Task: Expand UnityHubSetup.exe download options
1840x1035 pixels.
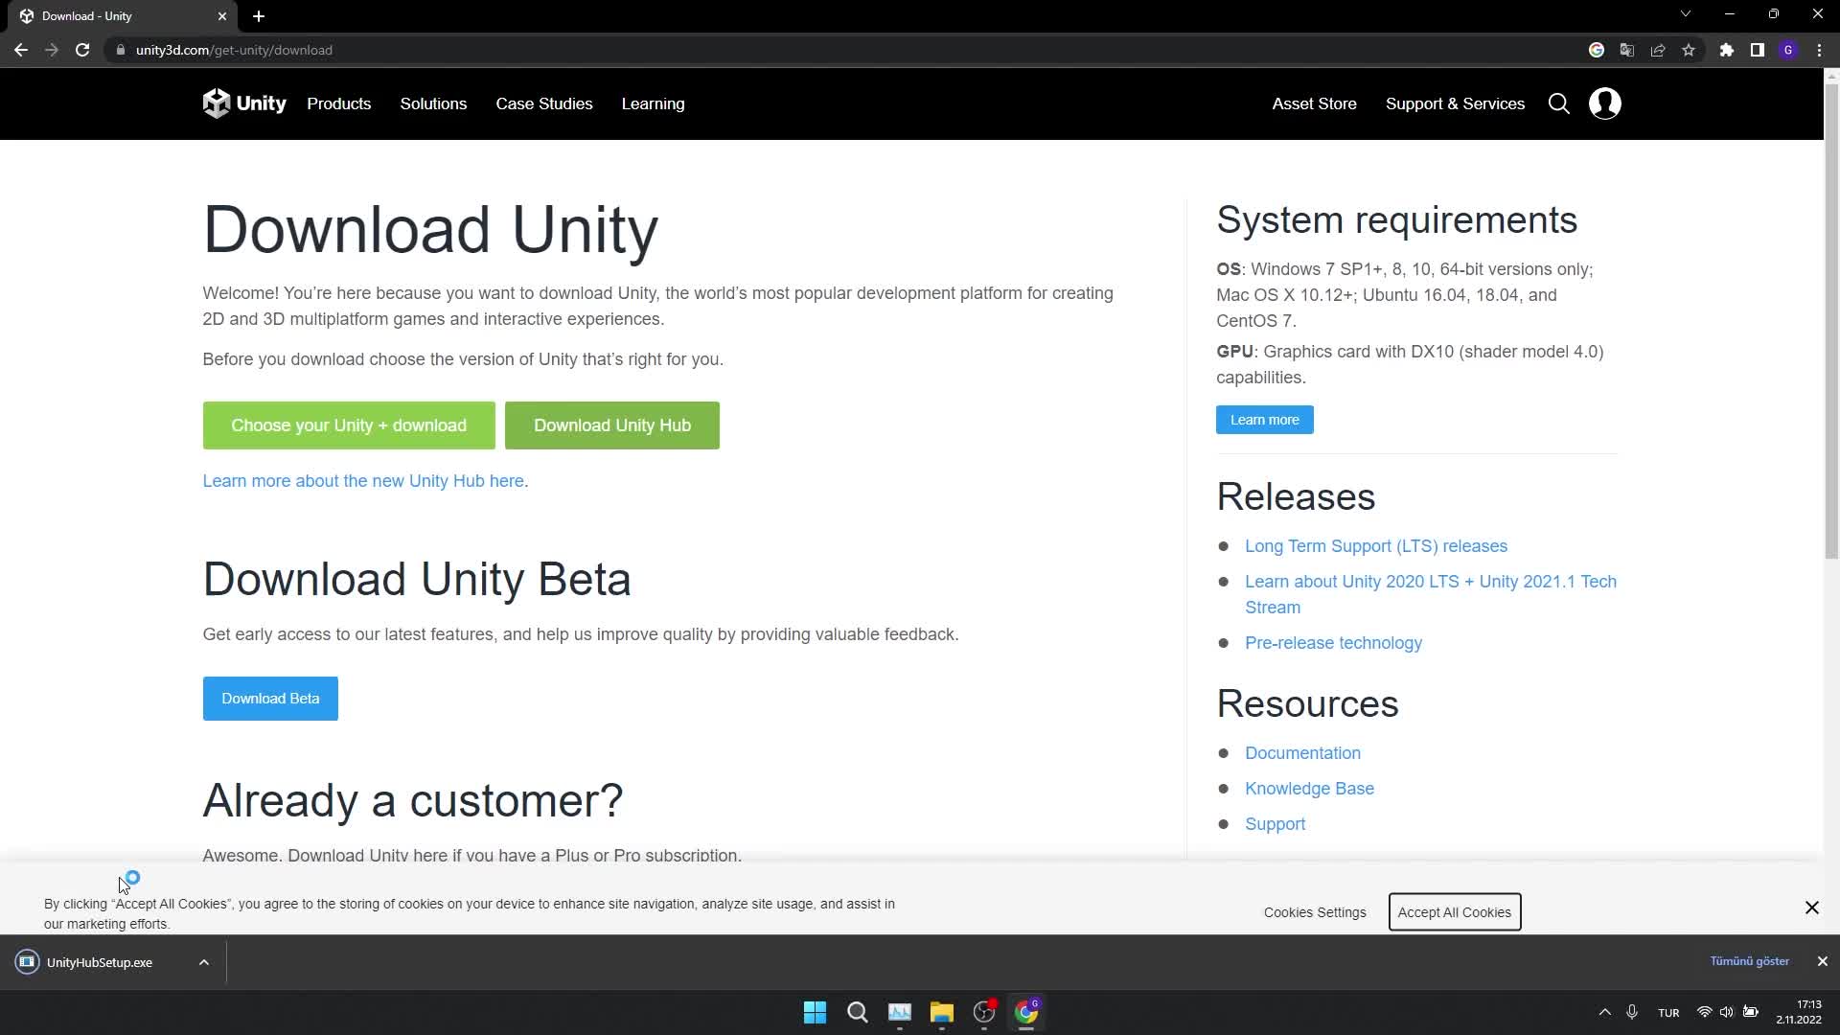Action: (204, 962)
